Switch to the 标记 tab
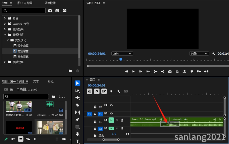The height and width of the screenshot is (144, 229). pos(51,81)
